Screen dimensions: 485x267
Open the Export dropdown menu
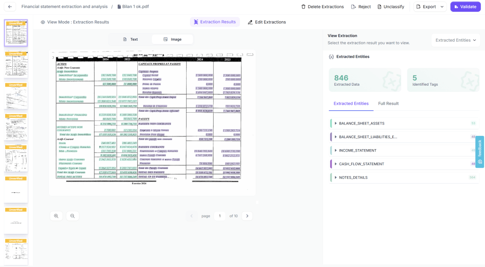point(430,7)
